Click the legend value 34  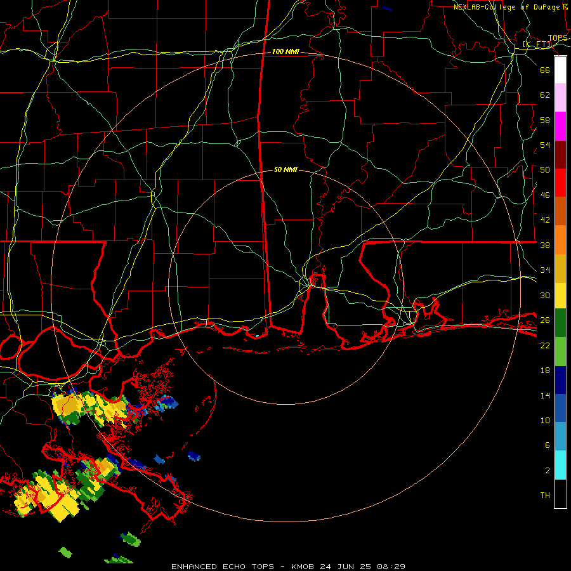click(545, 270)
